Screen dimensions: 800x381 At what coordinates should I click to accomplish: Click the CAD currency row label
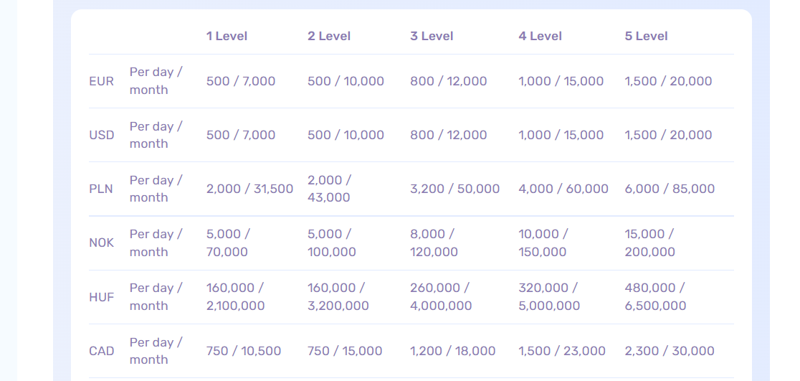click(x=101, y=351)
